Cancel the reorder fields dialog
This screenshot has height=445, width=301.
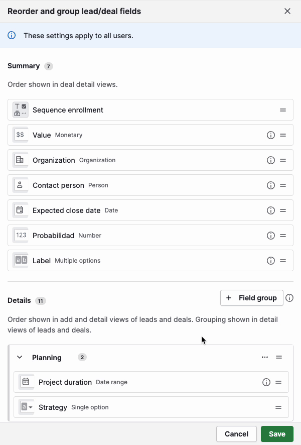click(x=236, y=434)
